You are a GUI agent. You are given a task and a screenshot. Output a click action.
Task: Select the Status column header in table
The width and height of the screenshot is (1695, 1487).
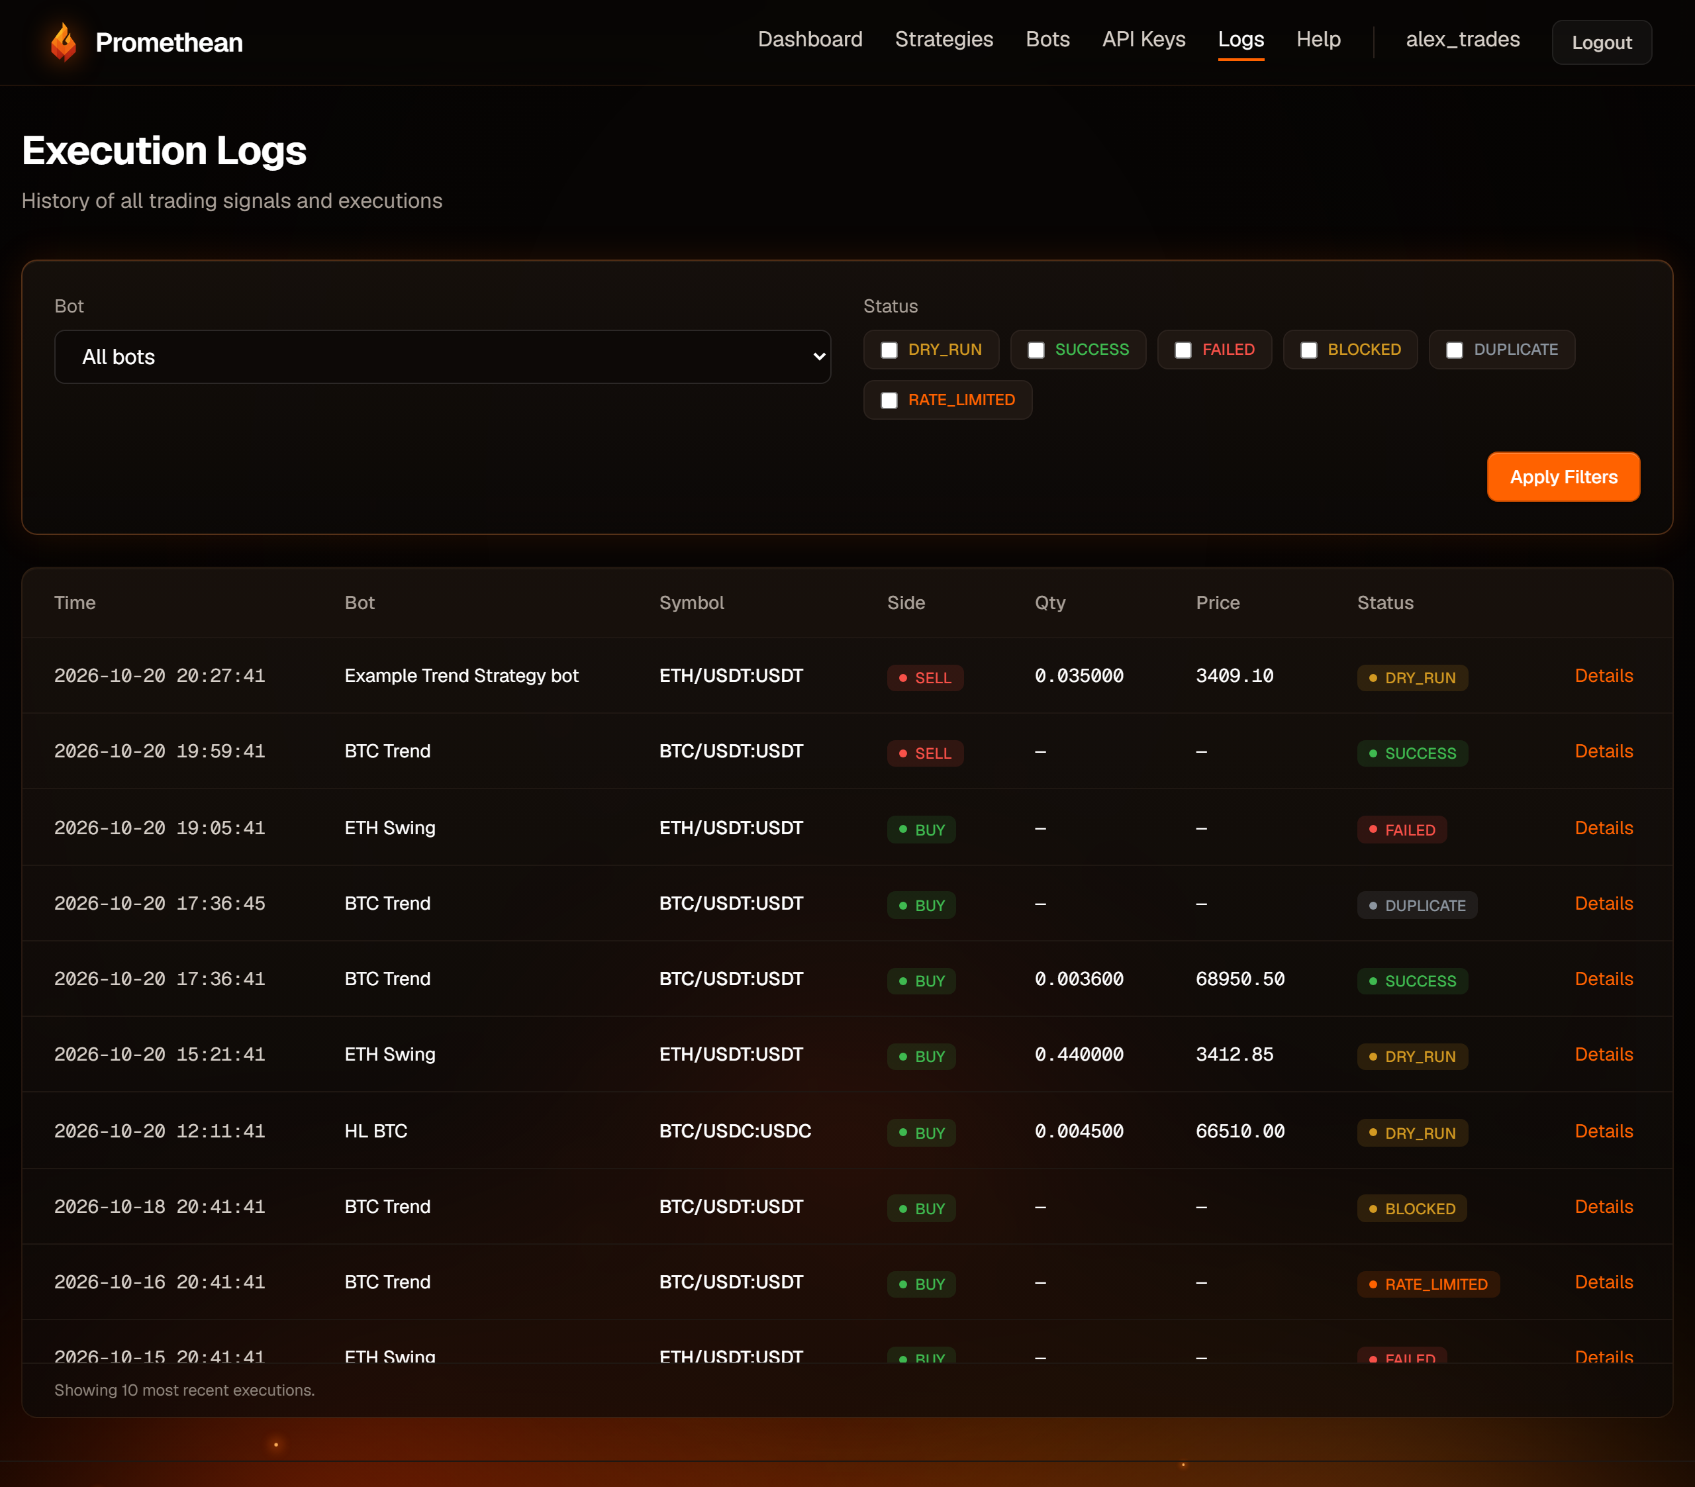pos(1385,603)
